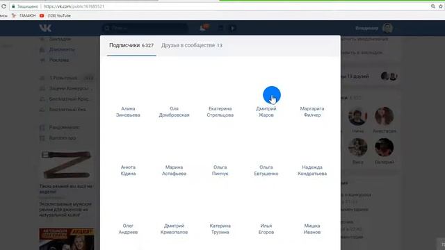Screen dimensions: 445x250
Task: Open the Владимир profile menu
Action: point(366,28)
